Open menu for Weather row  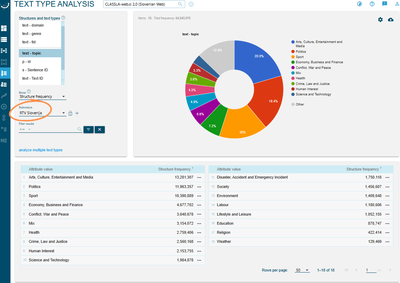(387, 242)
